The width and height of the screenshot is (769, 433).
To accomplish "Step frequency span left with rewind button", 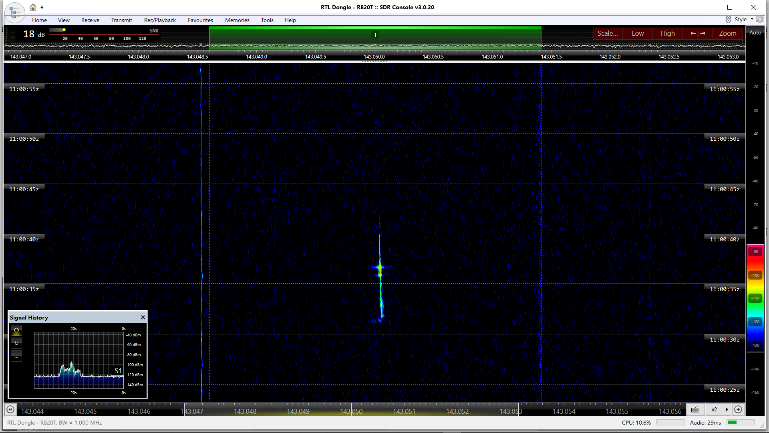I will pyautogui.click(x=10, y=409).
